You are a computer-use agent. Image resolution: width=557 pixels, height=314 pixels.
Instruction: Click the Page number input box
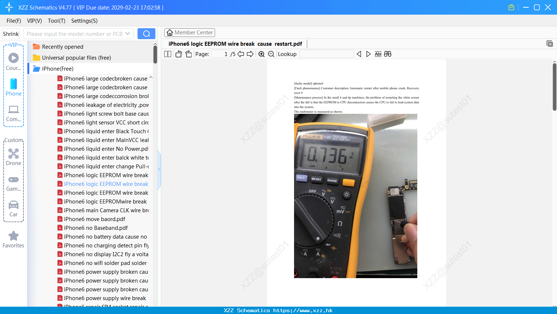(221, 54)
